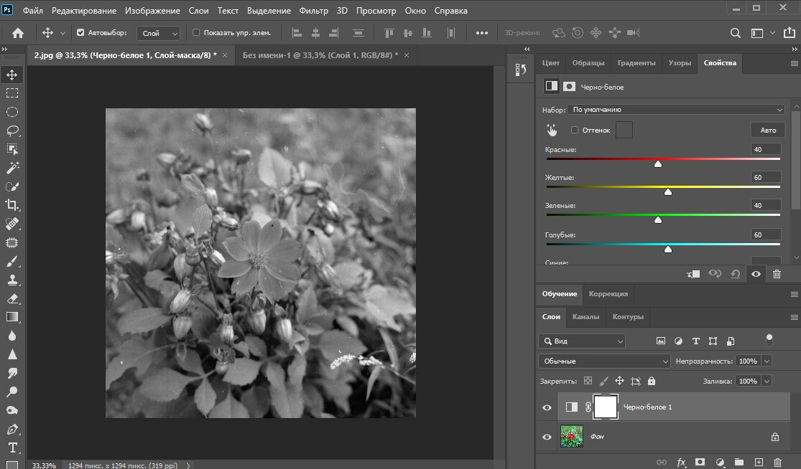
Task: Open the History panel icon
Action: click(x=521, y=70)
